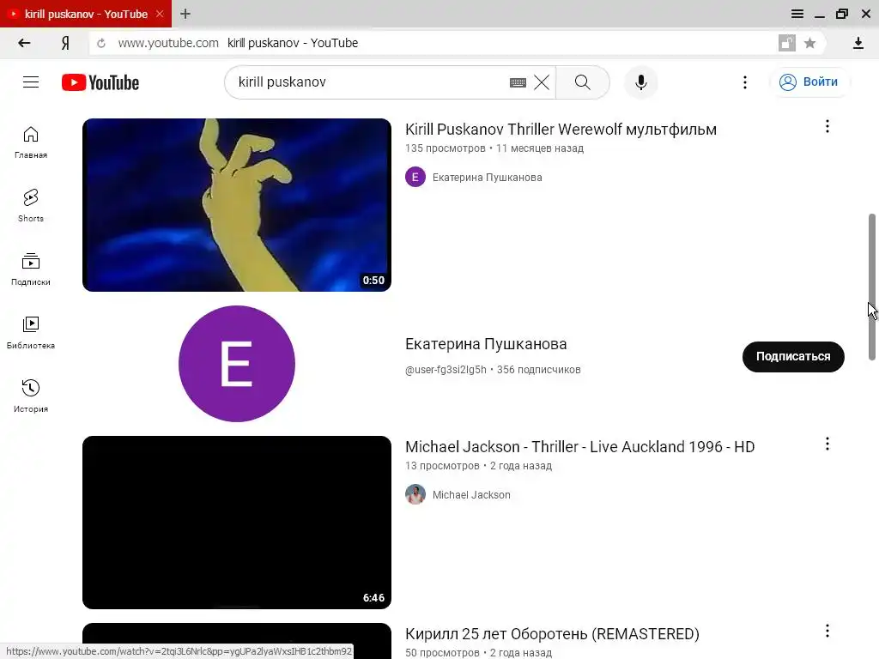Click small purple E avatar under video

(x=415, y=177)
